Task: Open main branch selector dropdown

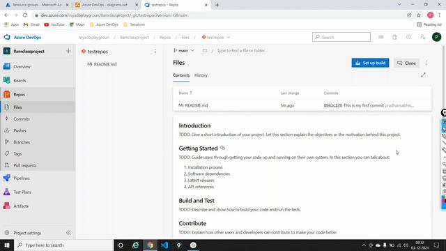Action: click(x=183, y=51)
